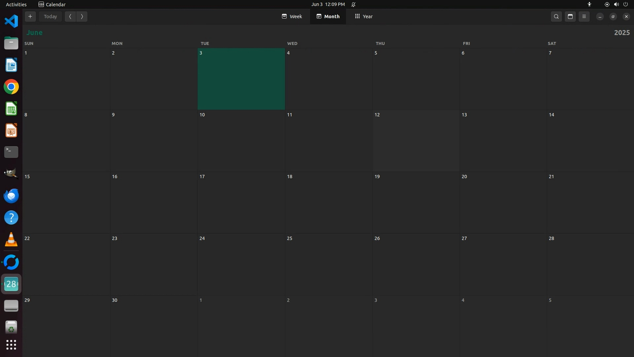This screenshot has width=634, height=357.
Task: Switch to the Week view tab
Action: tap(292, 17)
